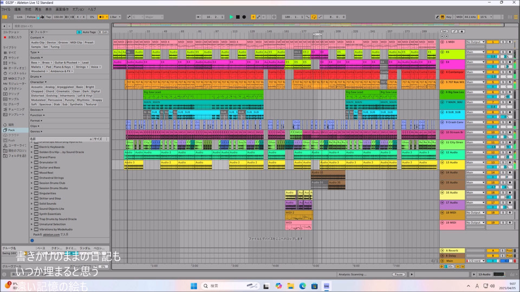Toggle the 13 Audio track activator
This screenshot has width=520, height=292.
493,162
